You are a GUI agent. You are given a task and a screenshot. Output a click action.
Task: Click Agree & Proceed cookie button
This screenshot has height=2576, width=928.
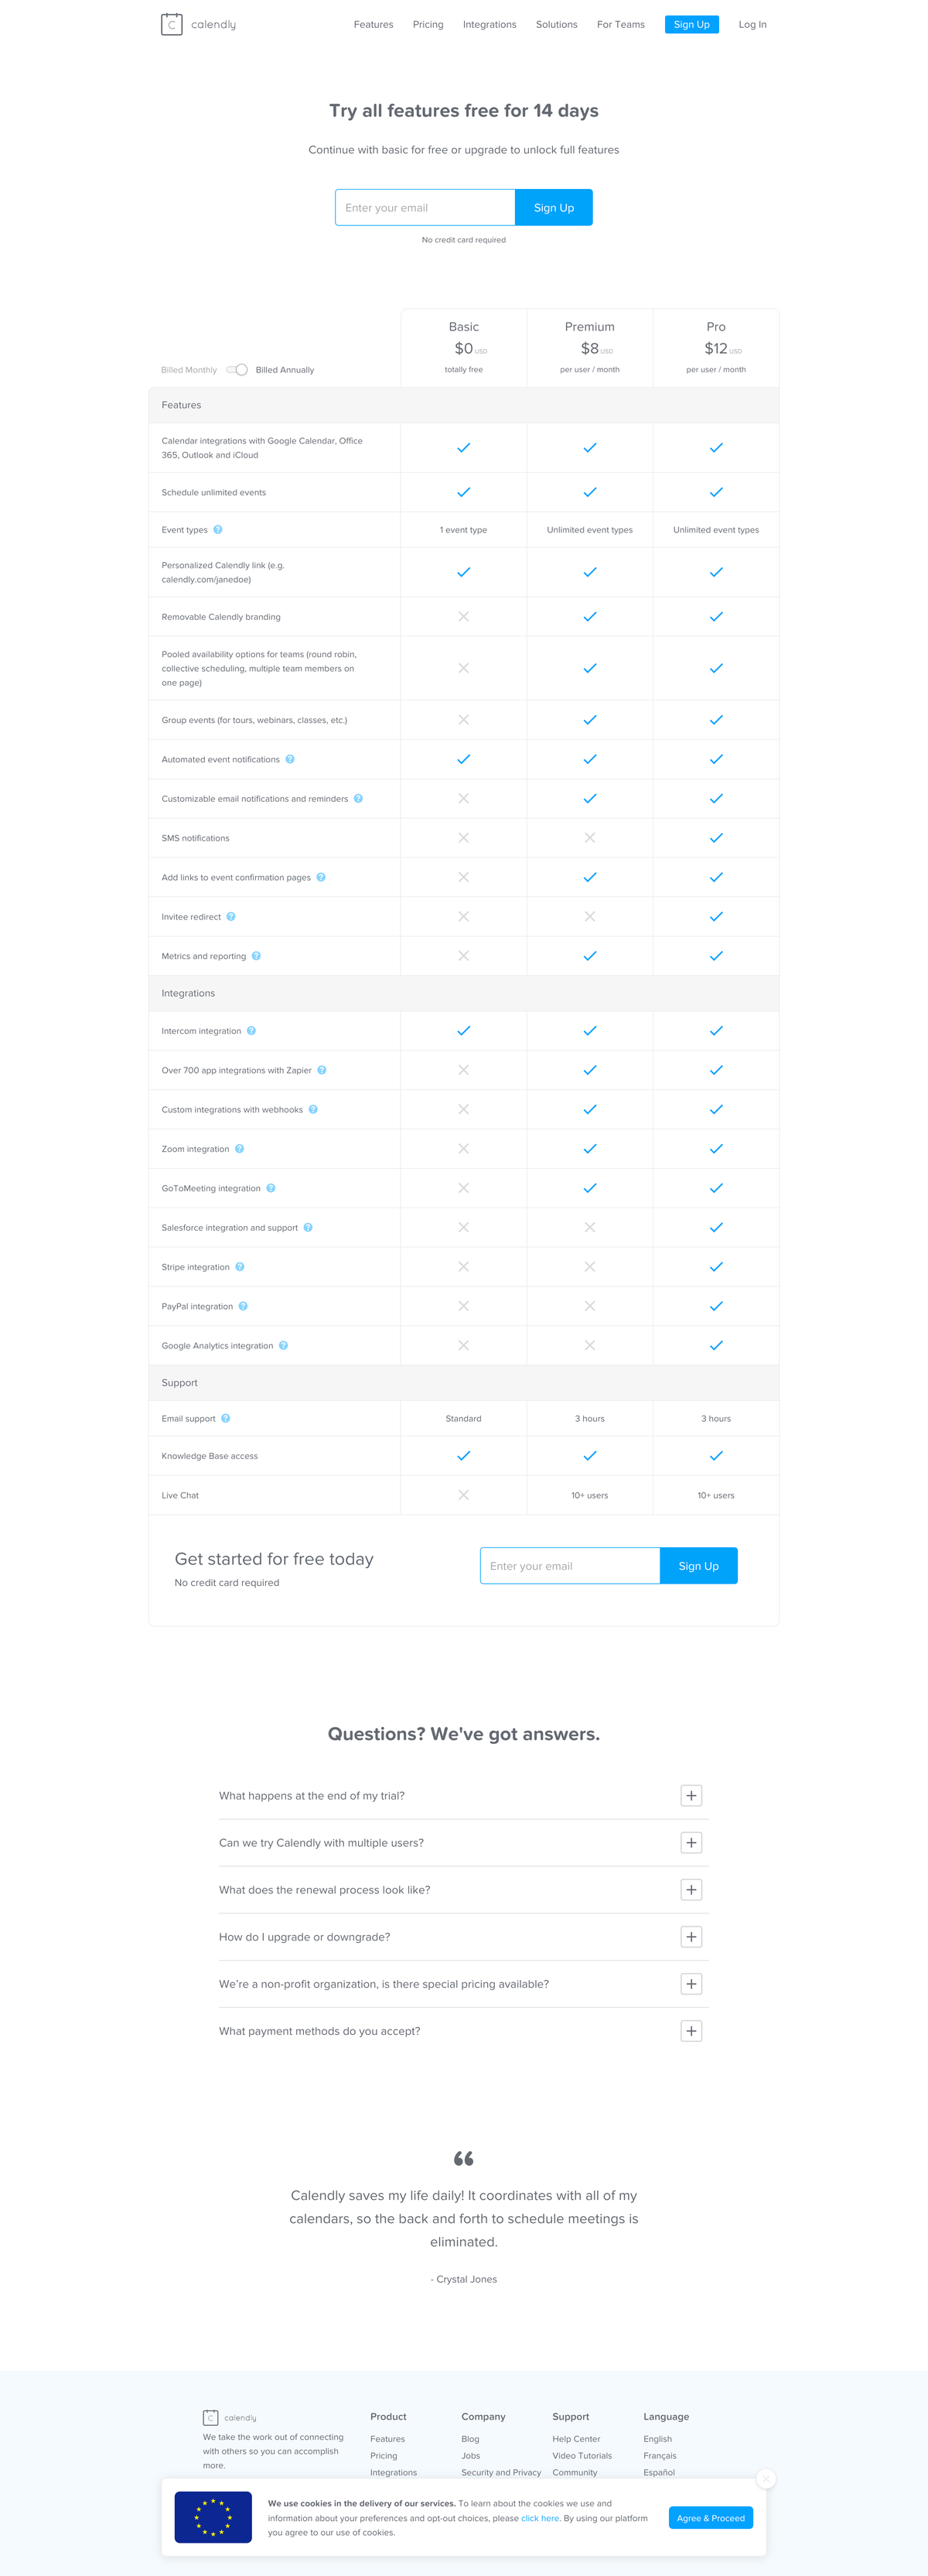pyautogui.click(x=710, y=2518)
